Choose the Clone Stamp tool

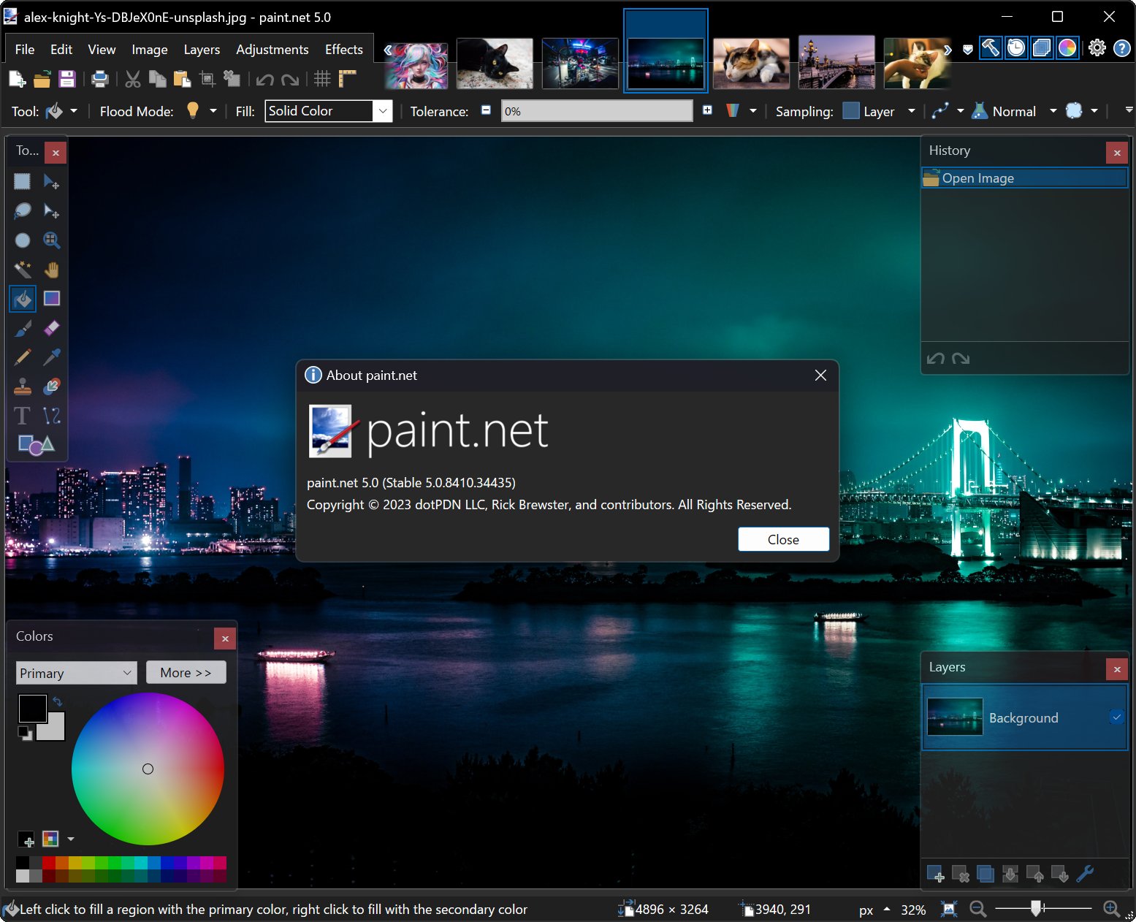coord(22,386)
